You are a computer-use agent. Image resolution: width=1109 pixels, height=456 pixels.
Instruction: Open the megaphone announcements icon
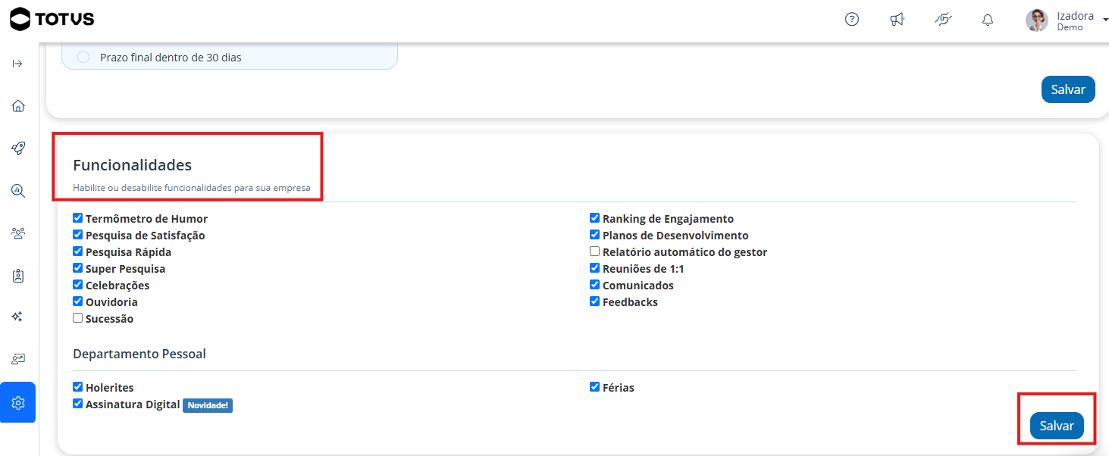pyautogui.click(x=898, y=20)
